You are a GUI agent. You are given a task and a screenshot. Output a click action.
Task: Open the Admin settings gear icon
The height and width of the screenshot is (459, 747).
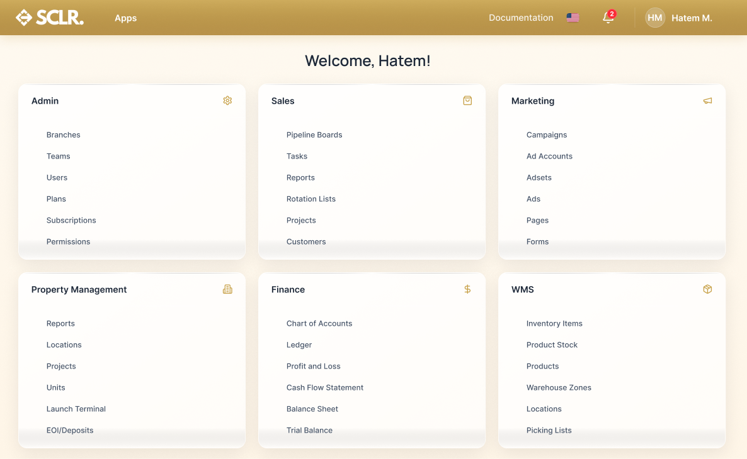coord(227,101)
